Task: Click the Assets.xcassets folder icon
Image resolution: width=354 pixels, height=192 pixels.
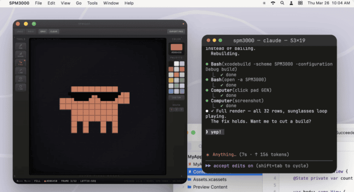Action: click(x=189, y=180)
